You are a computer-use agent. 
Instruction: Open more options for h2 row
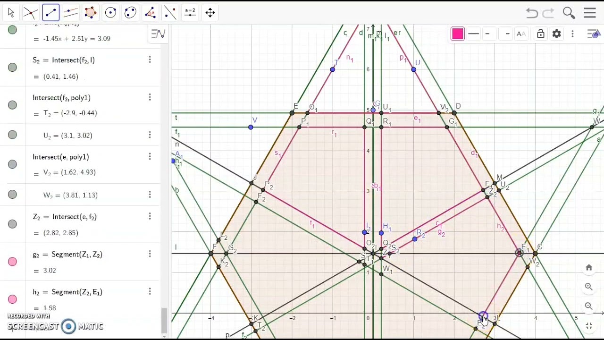coord(150,292)
